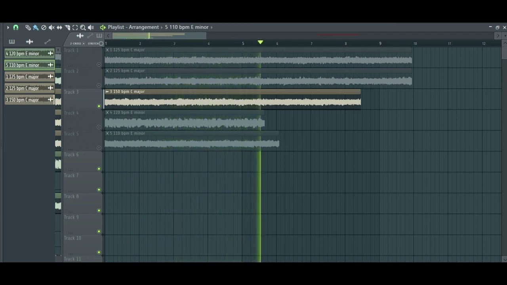The image size is (507, 285).
Task: Click waveform icon on 4 120 bpm E minor item
Action: coord(50,53)
